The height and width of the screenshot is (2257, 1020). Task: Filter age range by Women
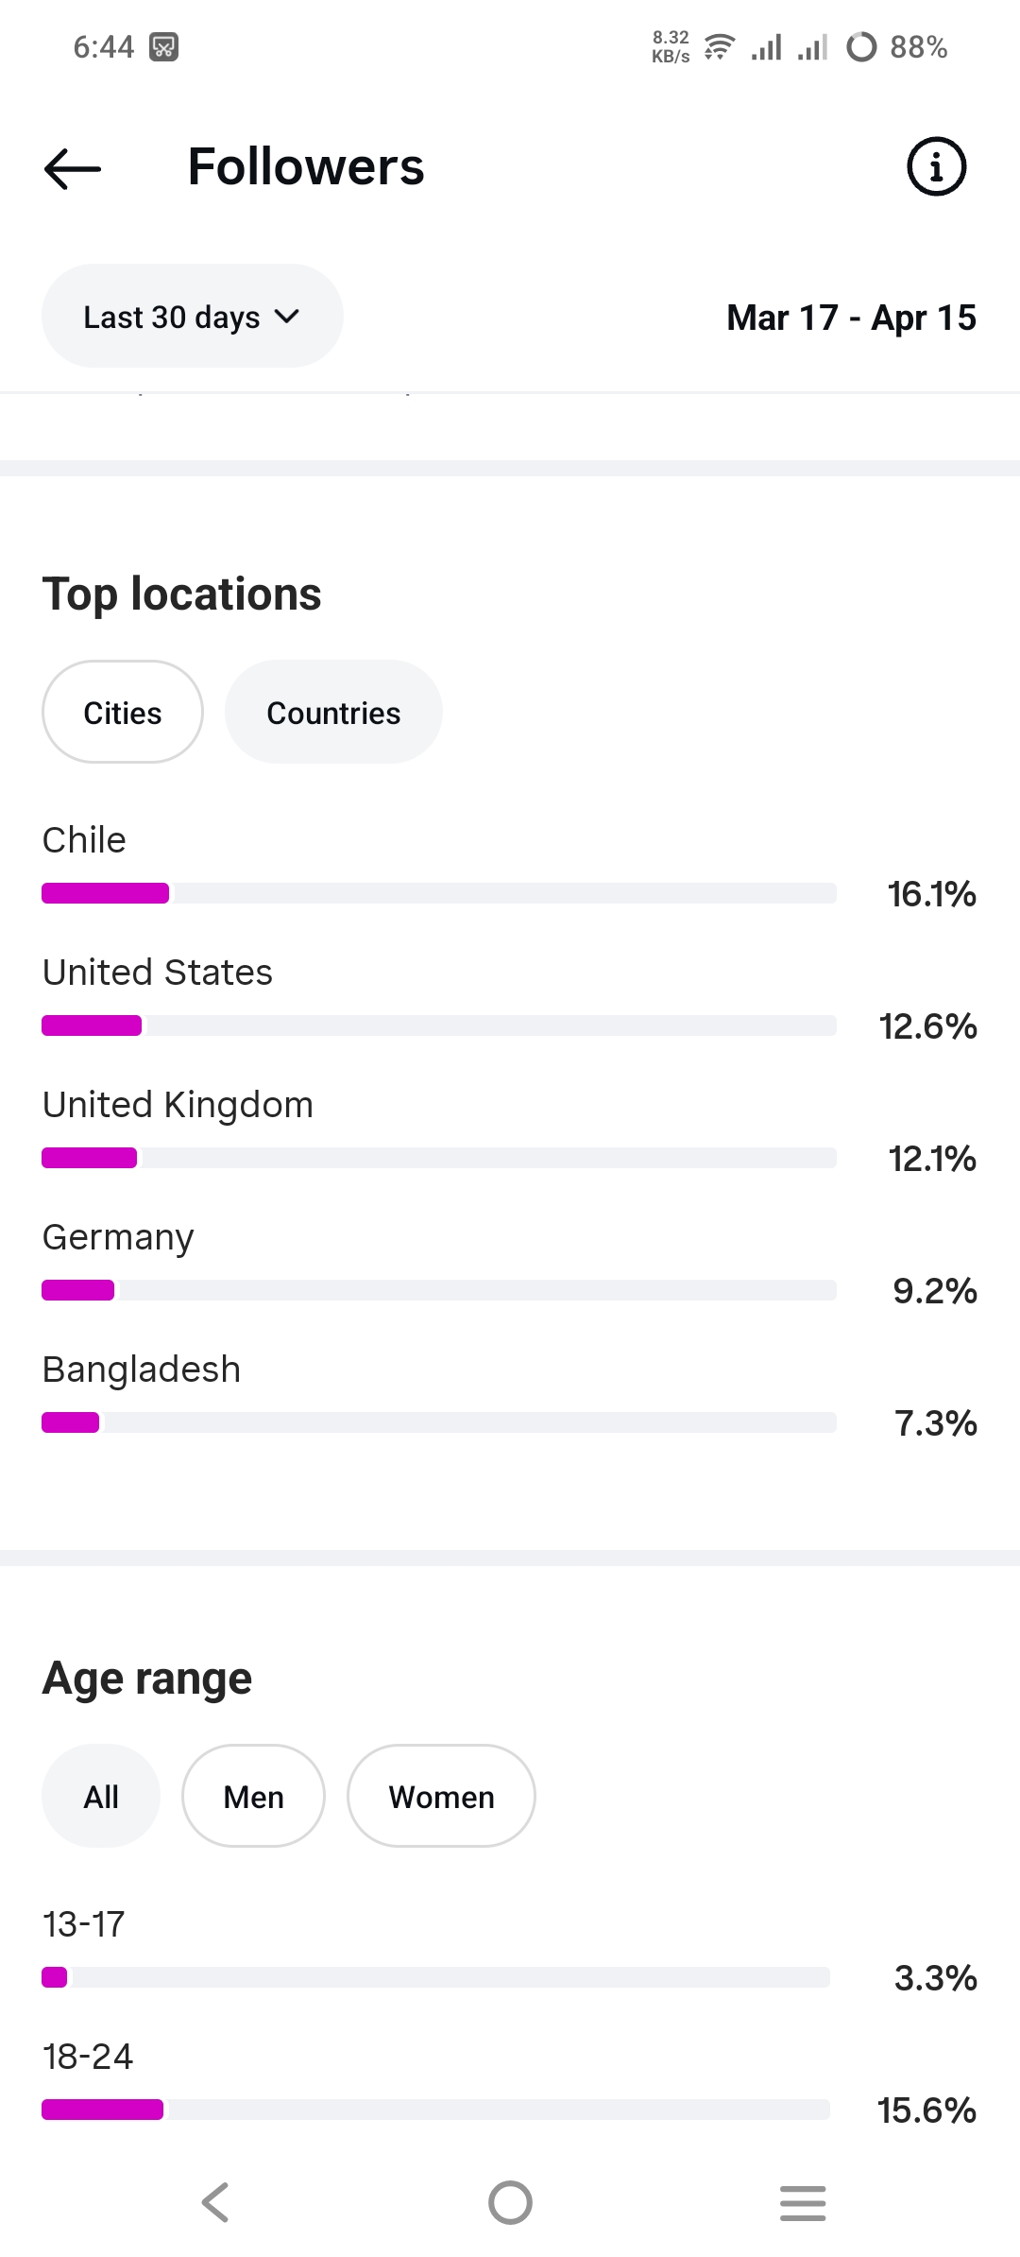(x=441, y=1797)
